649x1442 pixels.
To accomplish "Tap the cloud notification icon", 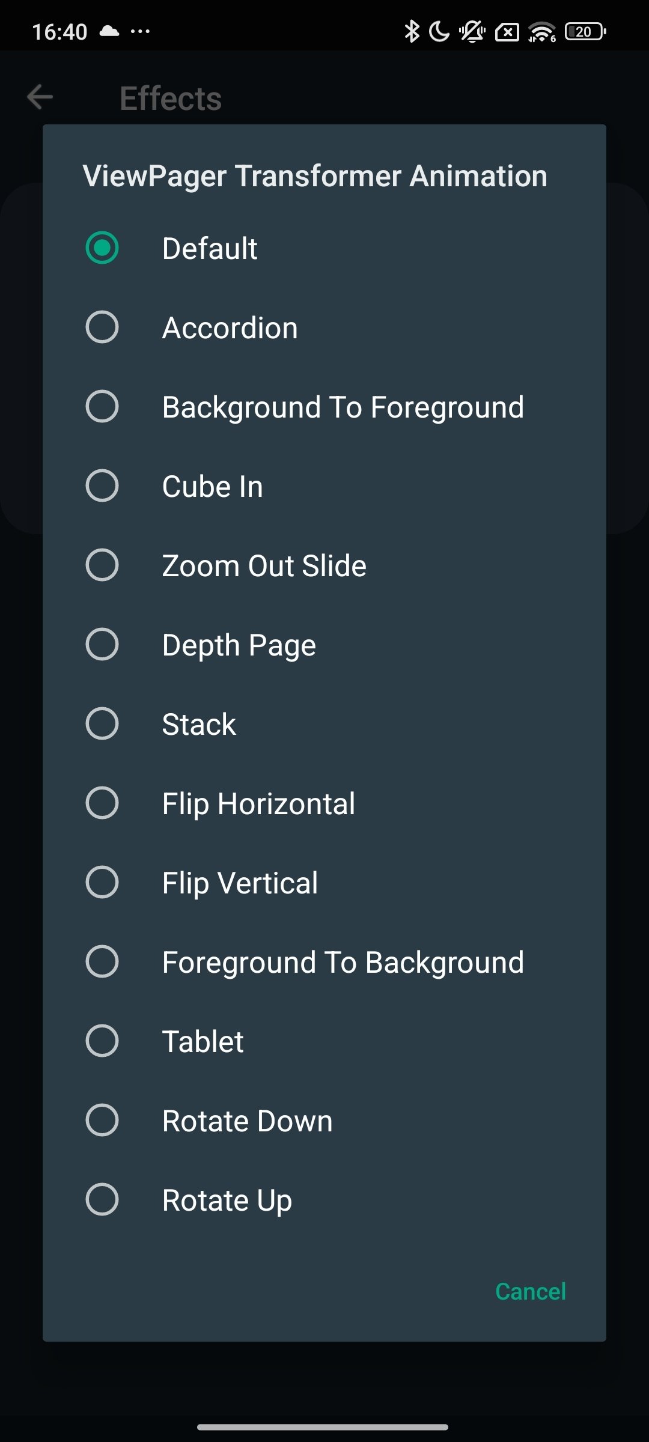I will (109, 31).
